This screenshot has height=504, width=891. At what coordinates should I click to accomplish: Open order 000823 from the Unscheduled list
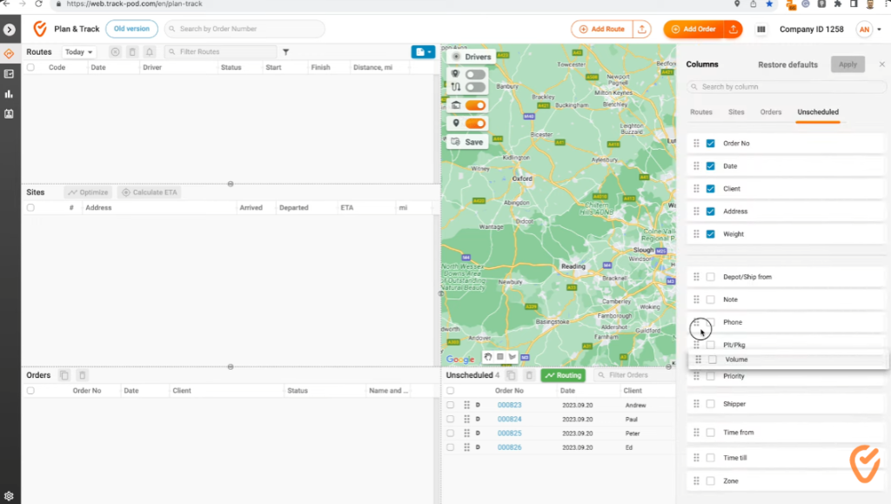coord(510,405)
